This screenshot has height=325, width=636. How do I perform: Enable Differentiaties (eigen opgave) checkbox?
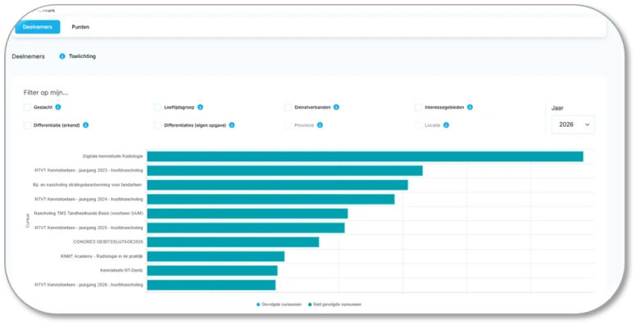pyautogui.click(x=158, y=125)
